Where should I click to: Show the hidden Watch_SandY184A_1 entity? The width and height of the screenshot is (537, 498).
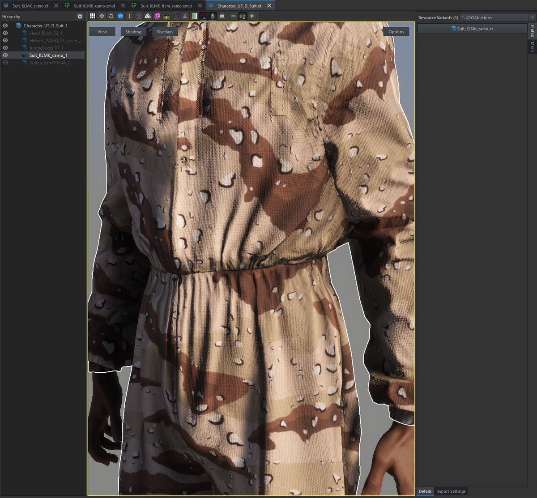5,63
